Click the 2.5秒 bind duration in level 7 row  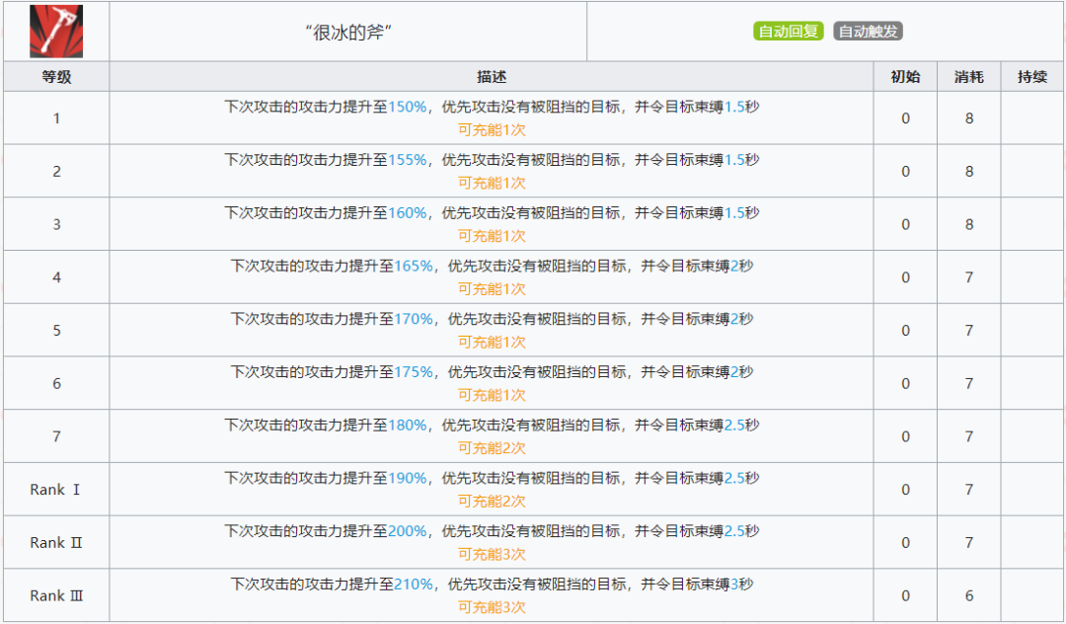[x=741, y=425]
